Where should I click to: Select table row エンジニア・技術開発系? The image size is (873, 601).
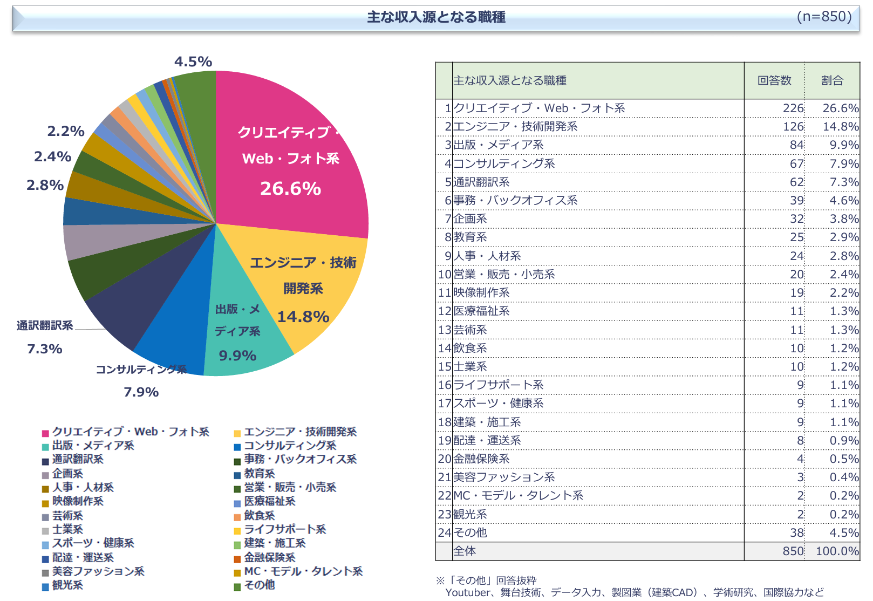click(647, 127)
